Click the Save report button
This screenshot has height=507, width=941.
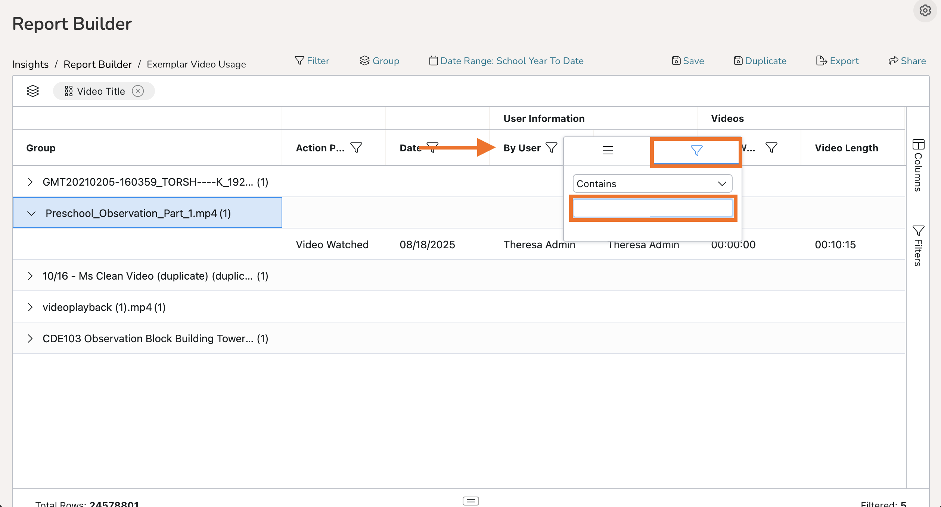click(x=688, y=61)
